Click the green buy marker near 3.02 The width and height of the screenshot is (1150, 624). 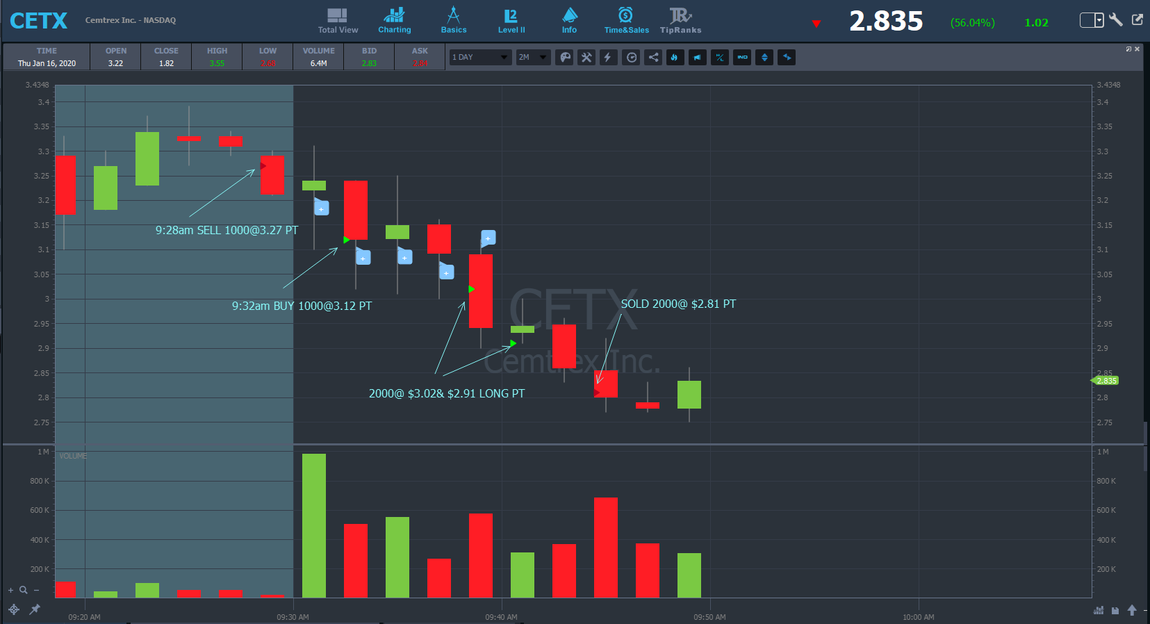click(472, 289)
